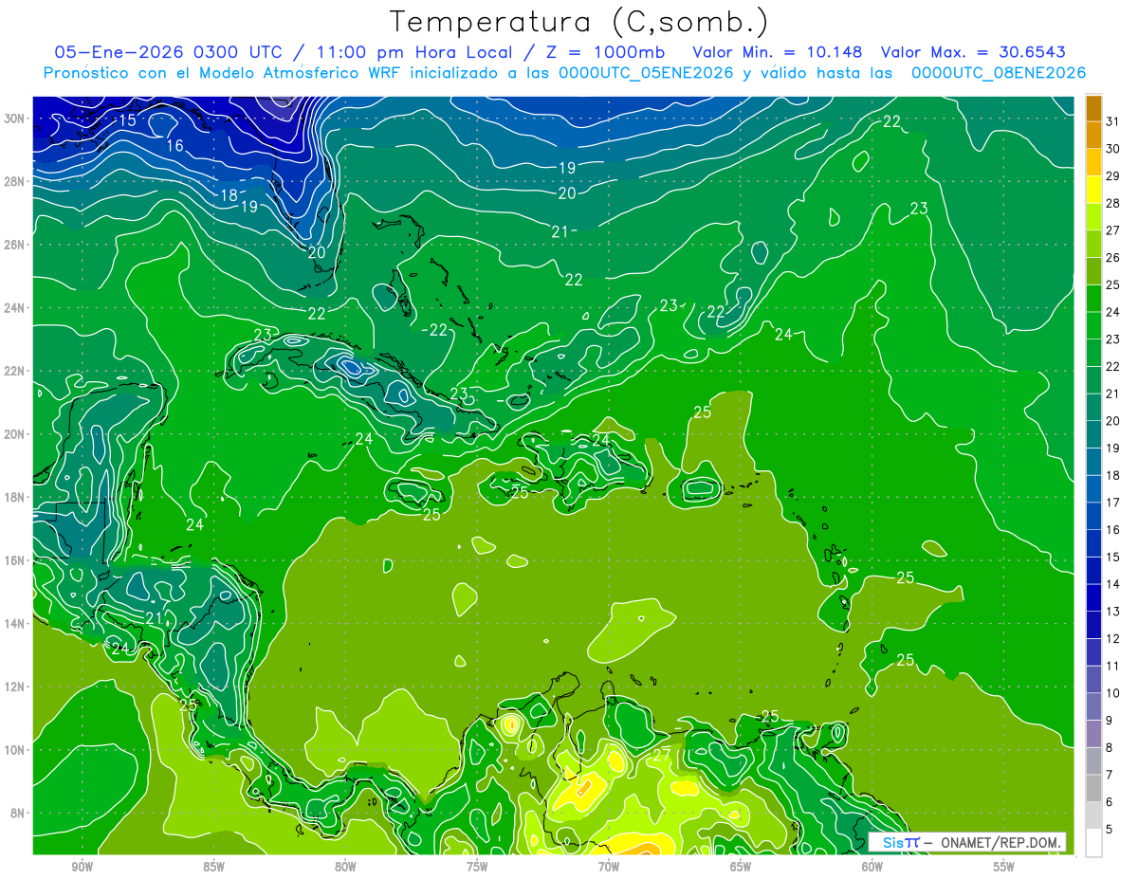Click the color scale label 14

[x=1113, y=584]
